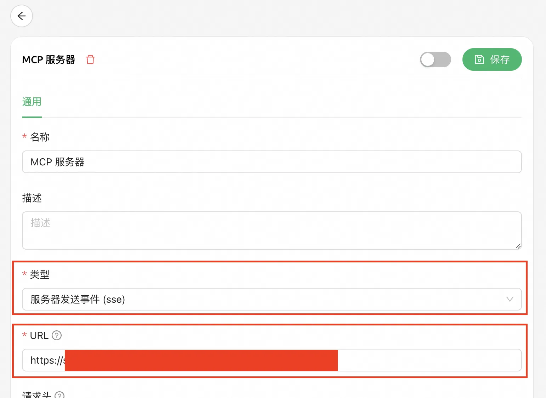
Task: Click the floppy disk icon inside the 保存 button
Action: coord(479,59)
